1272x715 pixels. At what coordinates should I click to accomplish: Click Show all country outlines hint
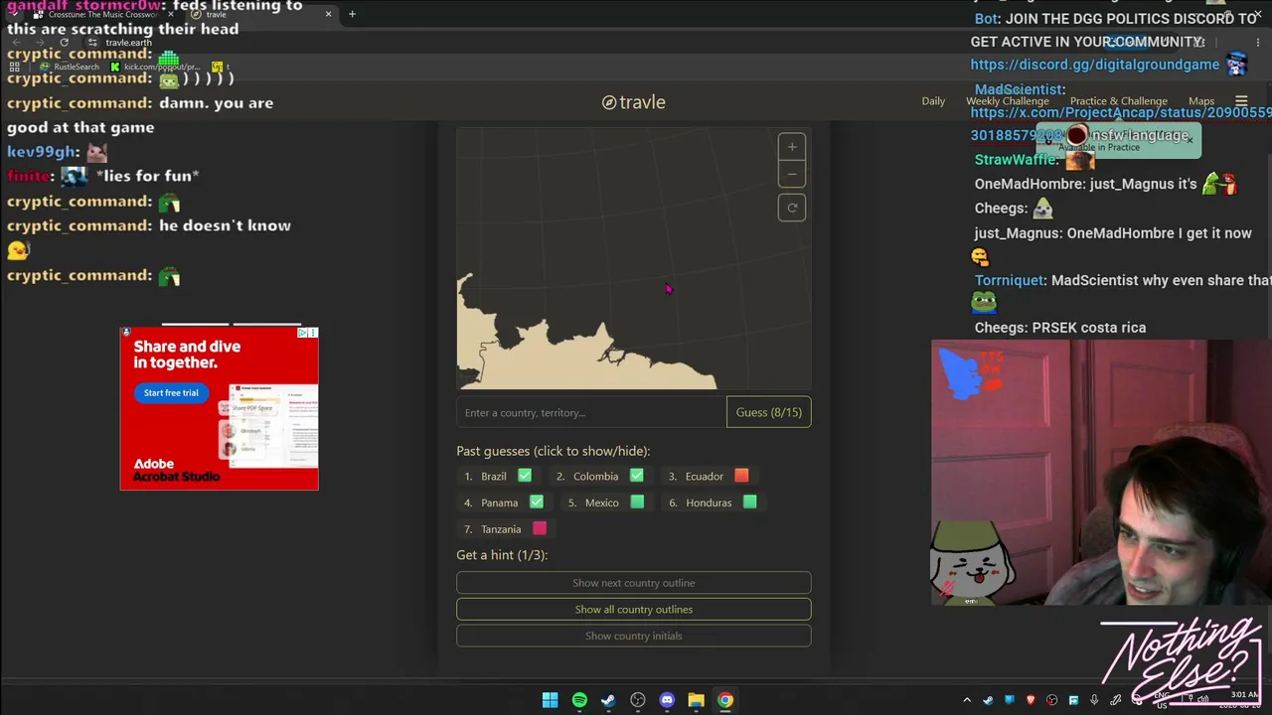tap(634, 610)
